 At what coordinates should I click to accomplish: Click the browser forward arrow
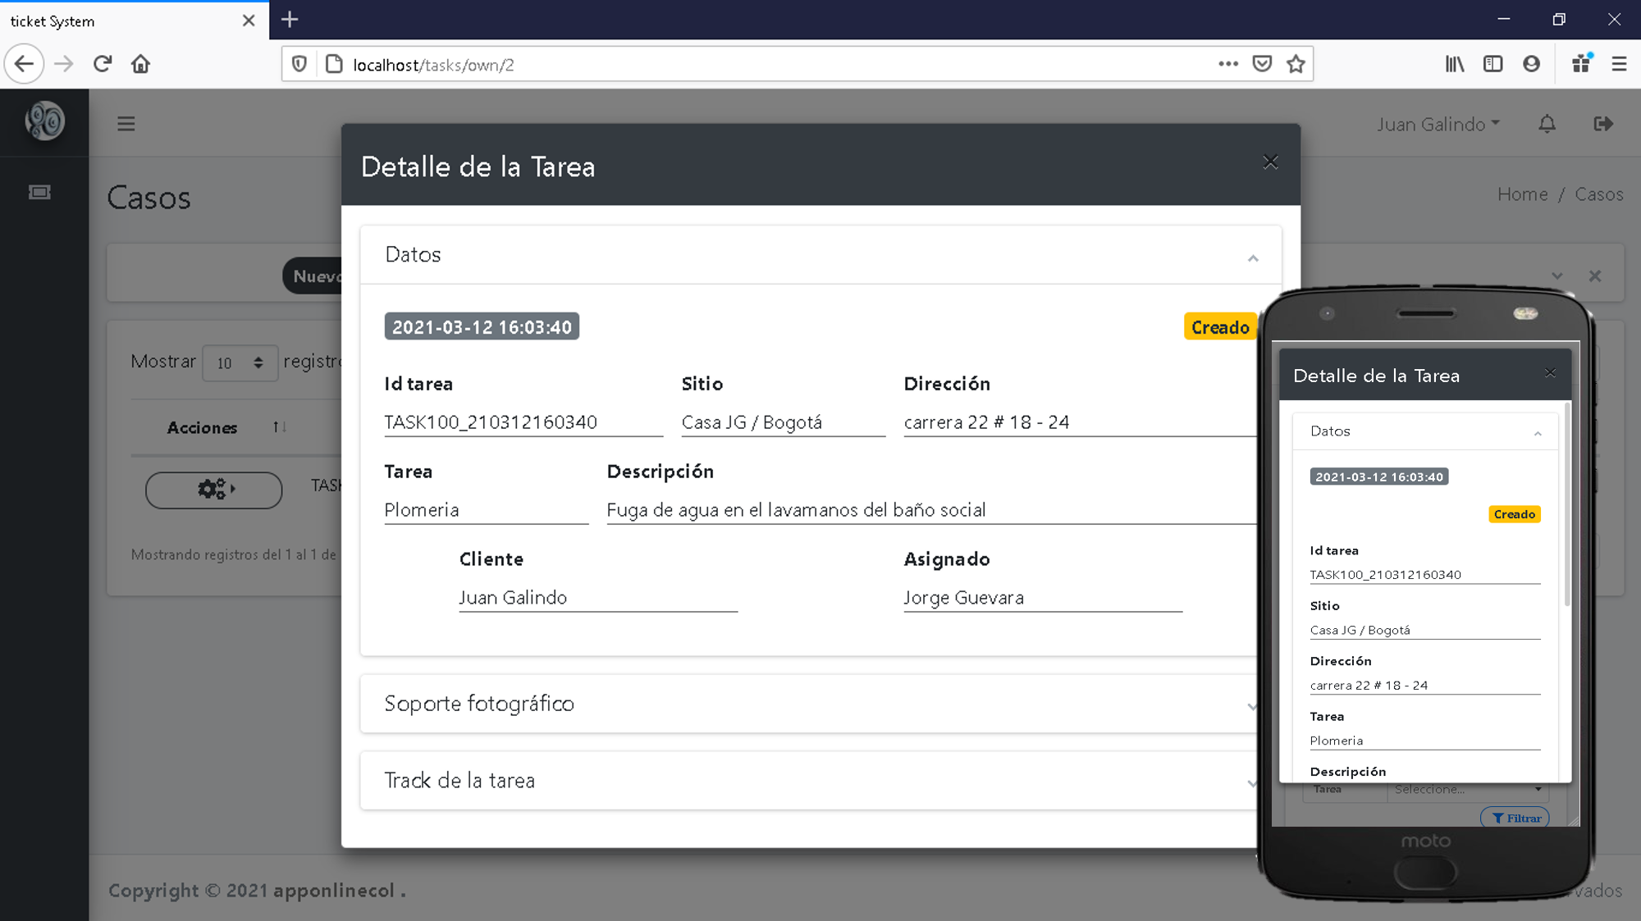[64, 64]
